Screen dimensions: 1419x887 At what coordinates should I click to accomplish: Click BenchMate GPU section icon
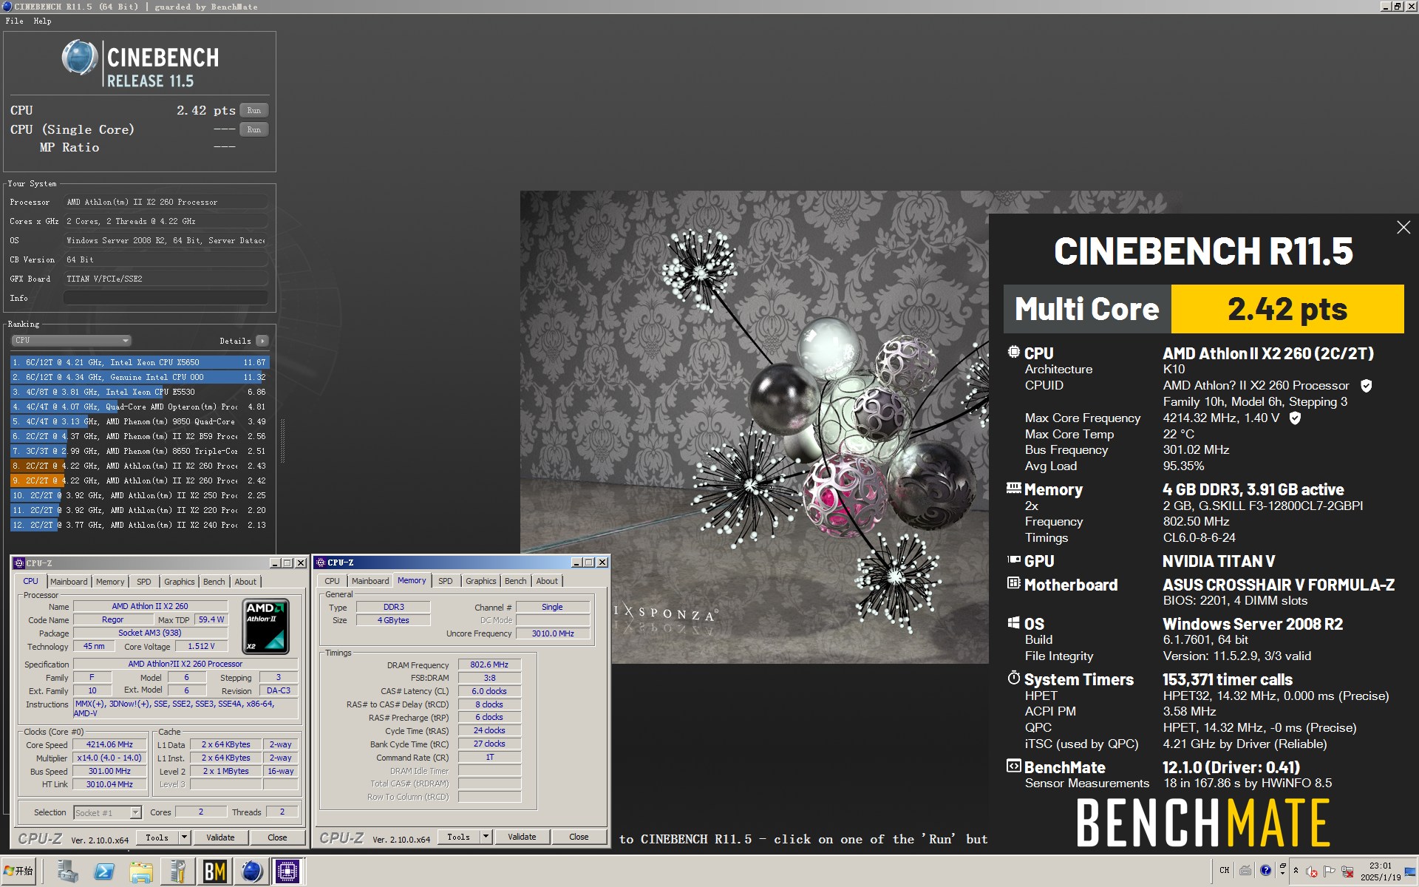pyautogui.click(x=1013, y=560)
